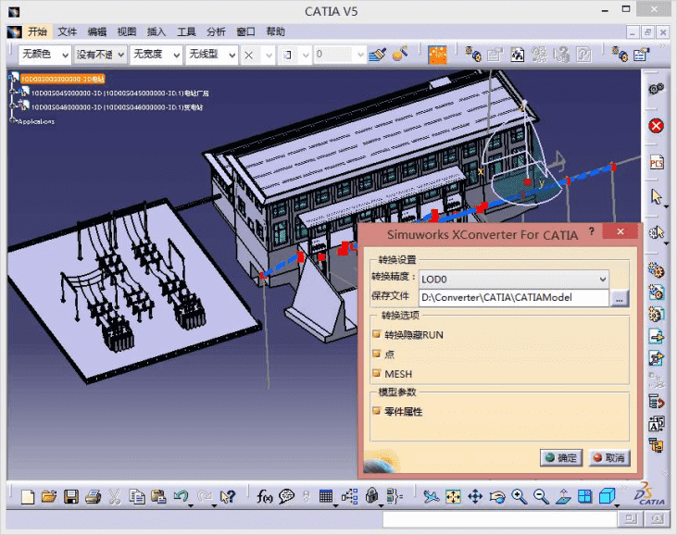
Task: Open the 插入 menu
Action: (x=157, y=31)
